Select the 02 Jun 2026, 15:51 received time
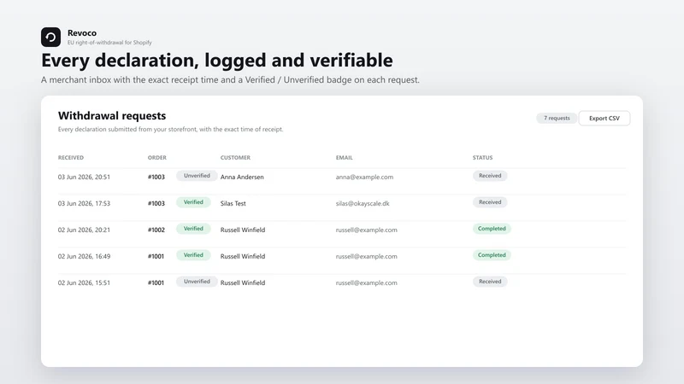The width and height of the screenshot is (684, 384). coord(84,282)
